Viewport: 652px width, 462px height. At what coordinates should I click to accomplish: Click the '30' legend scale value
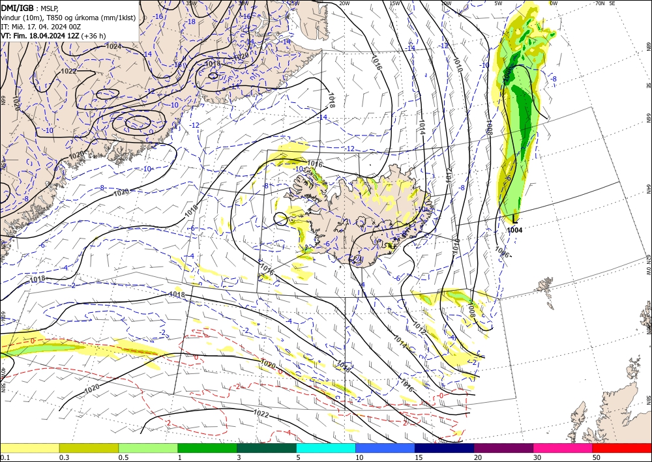pyautogui.click(x=538, y=457)
